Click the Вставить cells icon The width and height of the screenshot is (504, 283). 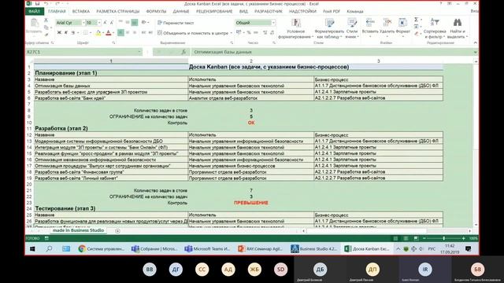pos(370,23)
